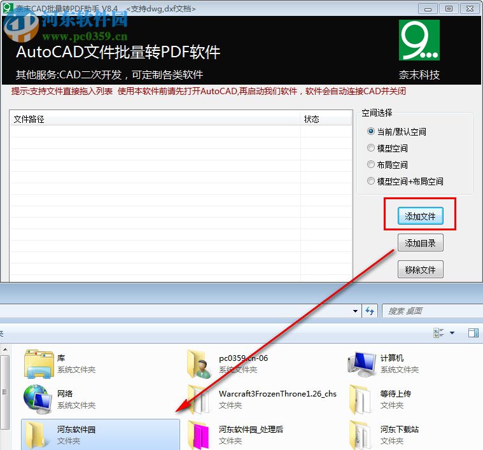
Task: Close the 奈末CAD批量转PDF助手 window
Action: click(x=470, y=9)
